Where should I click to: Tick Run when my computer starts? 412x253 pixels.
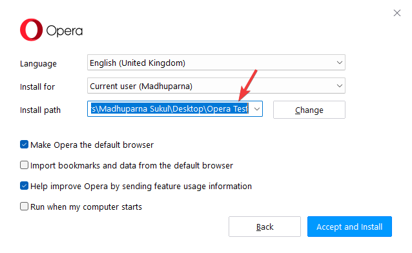coord(24,207)
